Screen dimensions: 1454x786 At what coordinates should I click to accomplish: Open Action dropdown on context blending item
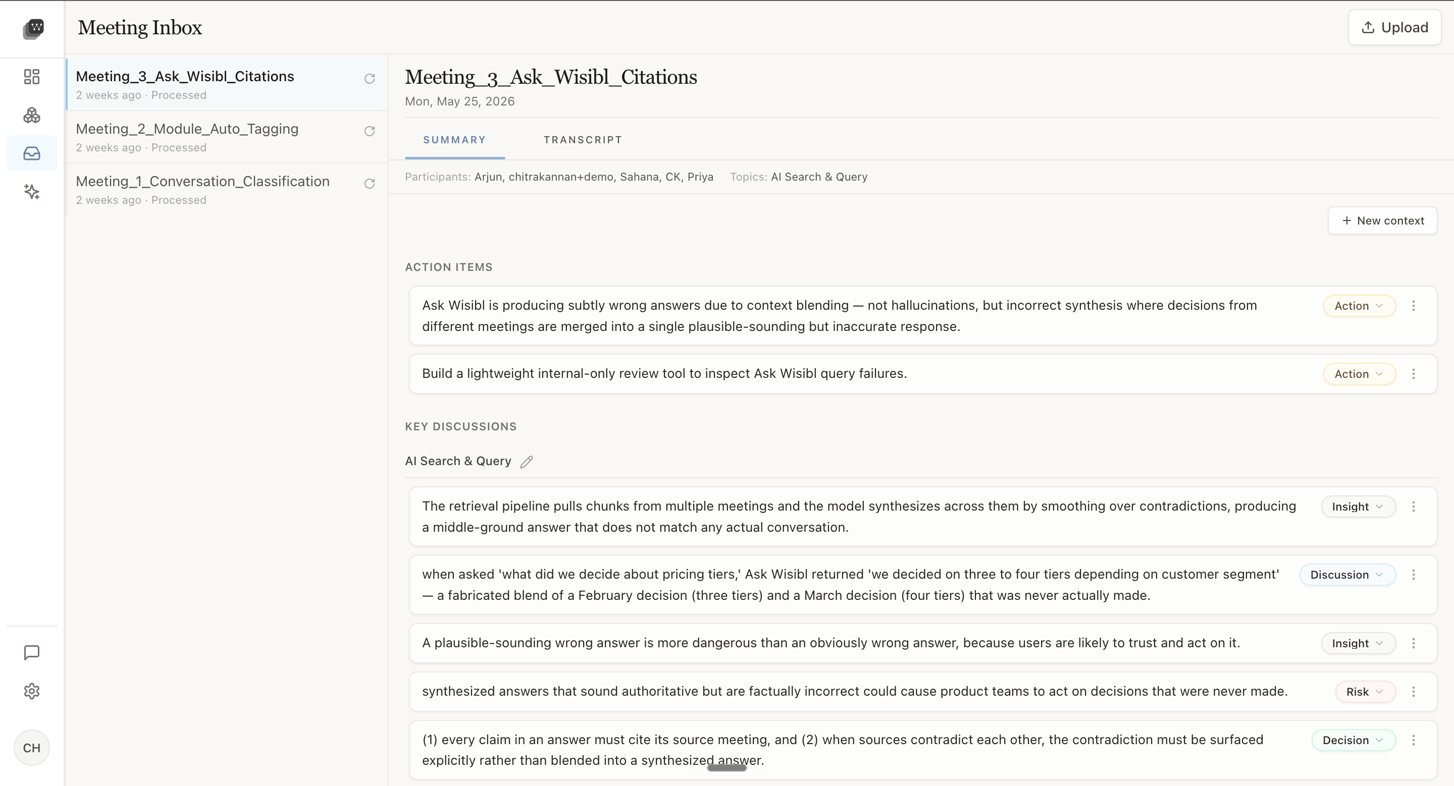[1359, 306]
